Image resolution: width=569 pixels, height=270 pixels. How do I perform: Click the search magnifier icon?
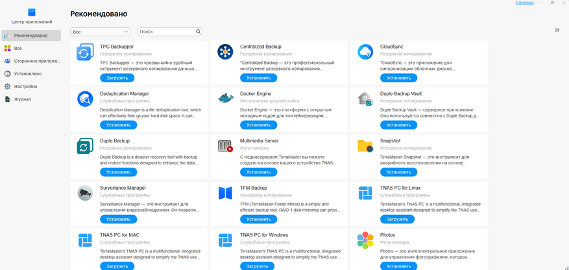pos(198,32)
